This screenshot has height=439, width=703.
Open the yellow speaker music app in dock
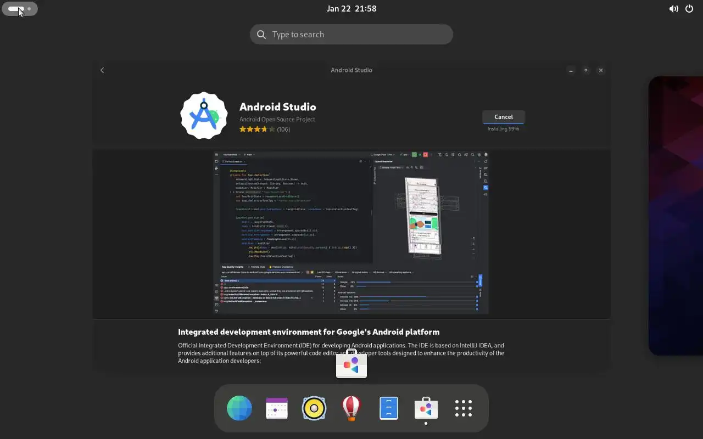pyautogui.click(x=314, y=408)
